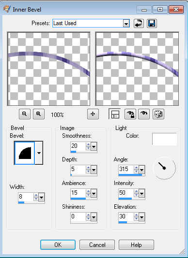
Task: Toggle the show/hide previews button
Action: tap(115, 114)
